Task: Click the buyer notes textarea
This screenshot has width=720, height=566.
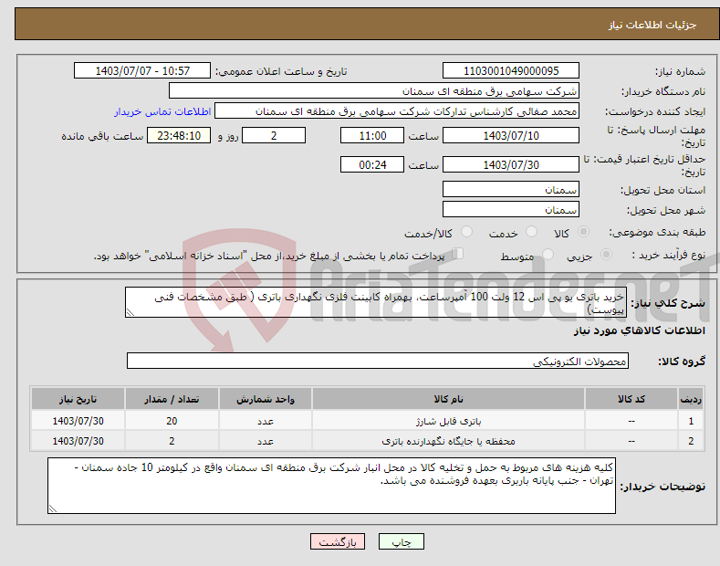Action: pyautogui.click(x=331, y=486)
